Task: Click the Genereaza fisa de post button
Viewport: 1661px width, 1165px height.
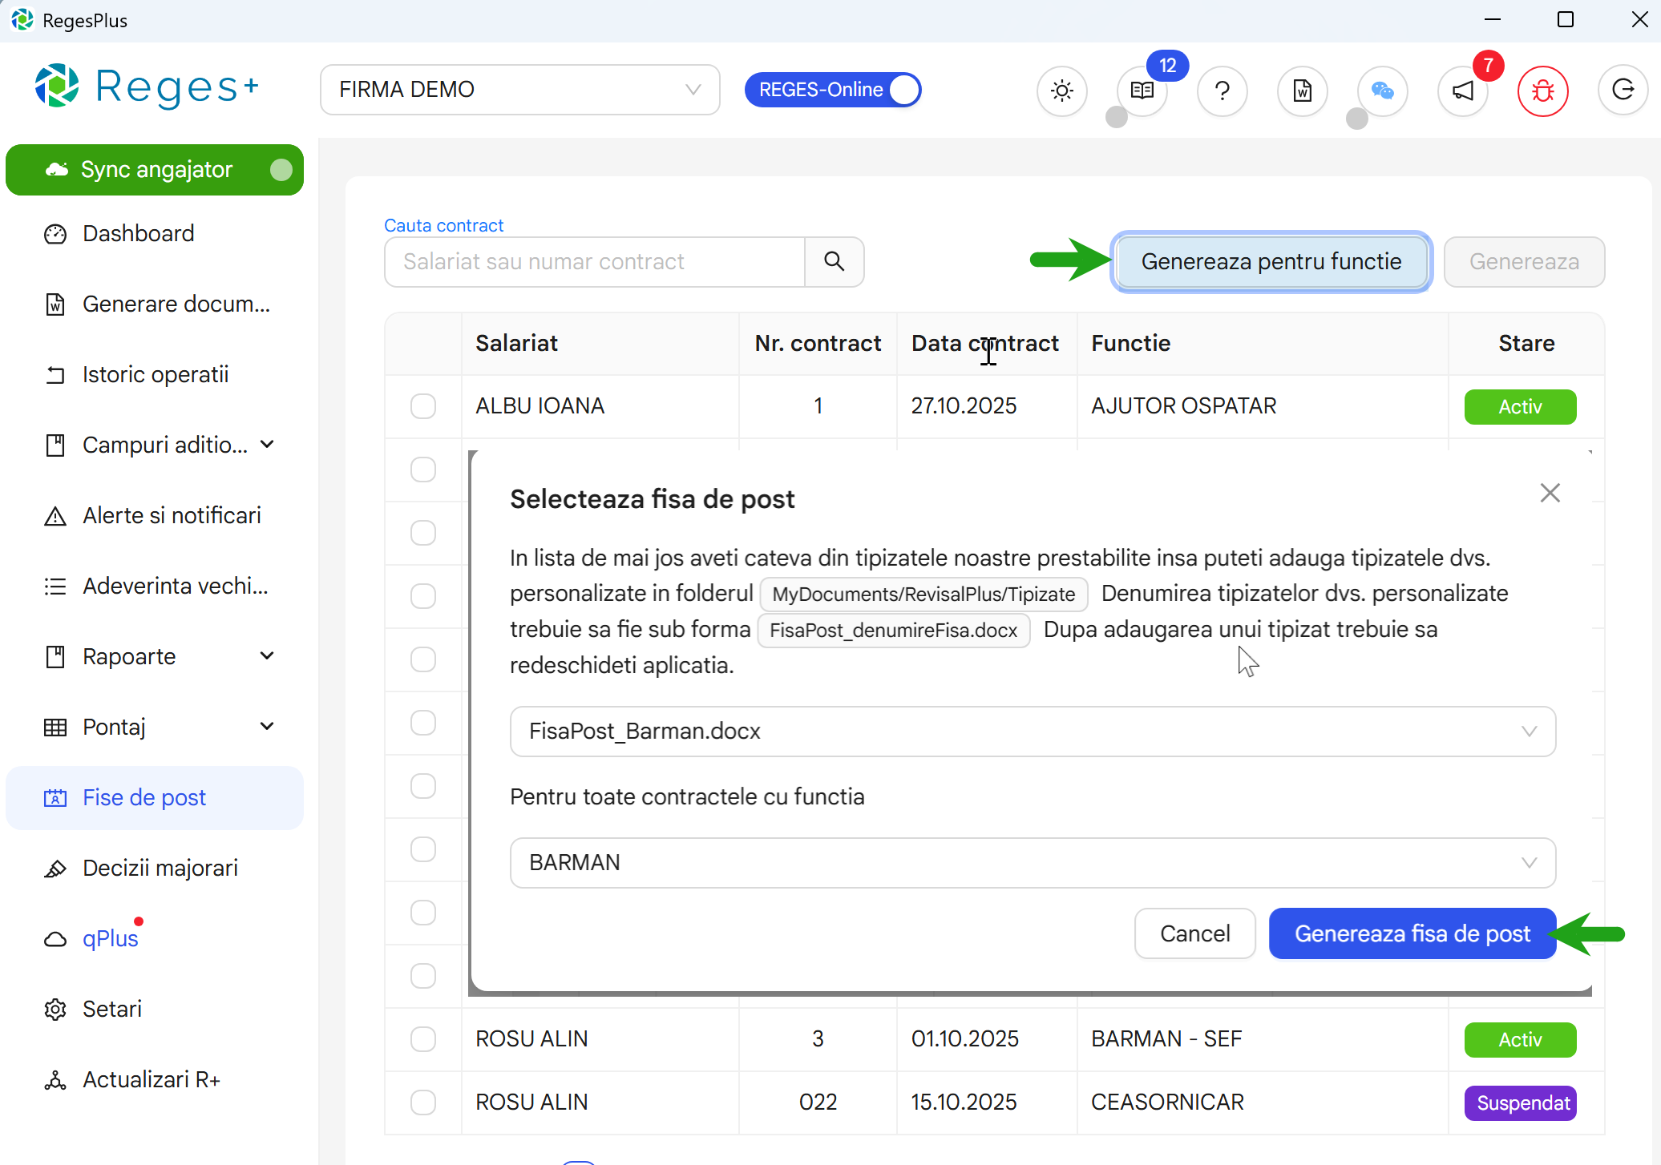Action: [1412, 933]
